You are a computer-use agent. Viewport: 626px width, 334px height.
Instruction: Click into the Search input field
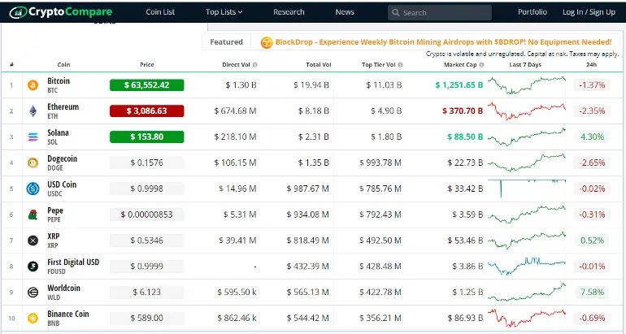click(x=445, y=13)
